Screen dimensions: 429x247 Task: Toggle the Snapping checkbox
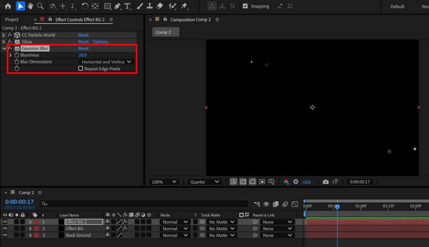pyautogui.click(x=245, y=6)
